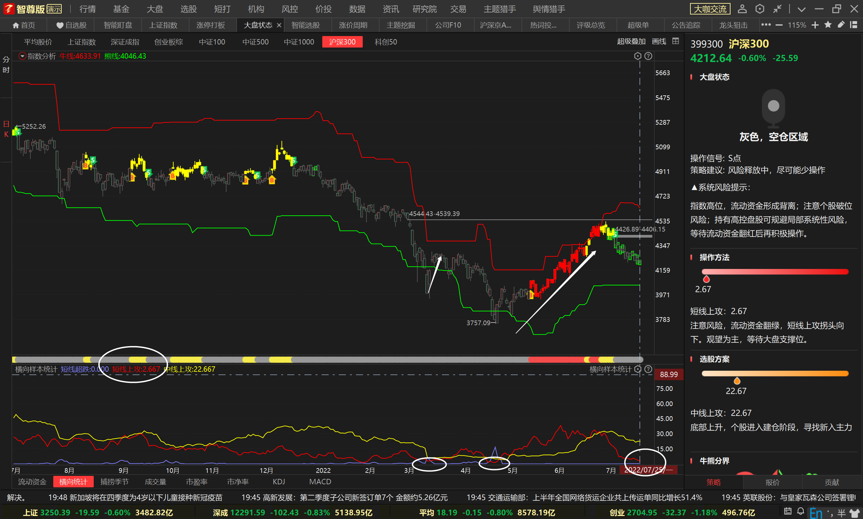Click the 中线上攻 orange slider marker
The height and width of the screenshot is (519, 863).
pyautogui.click(x=736, y=380)
